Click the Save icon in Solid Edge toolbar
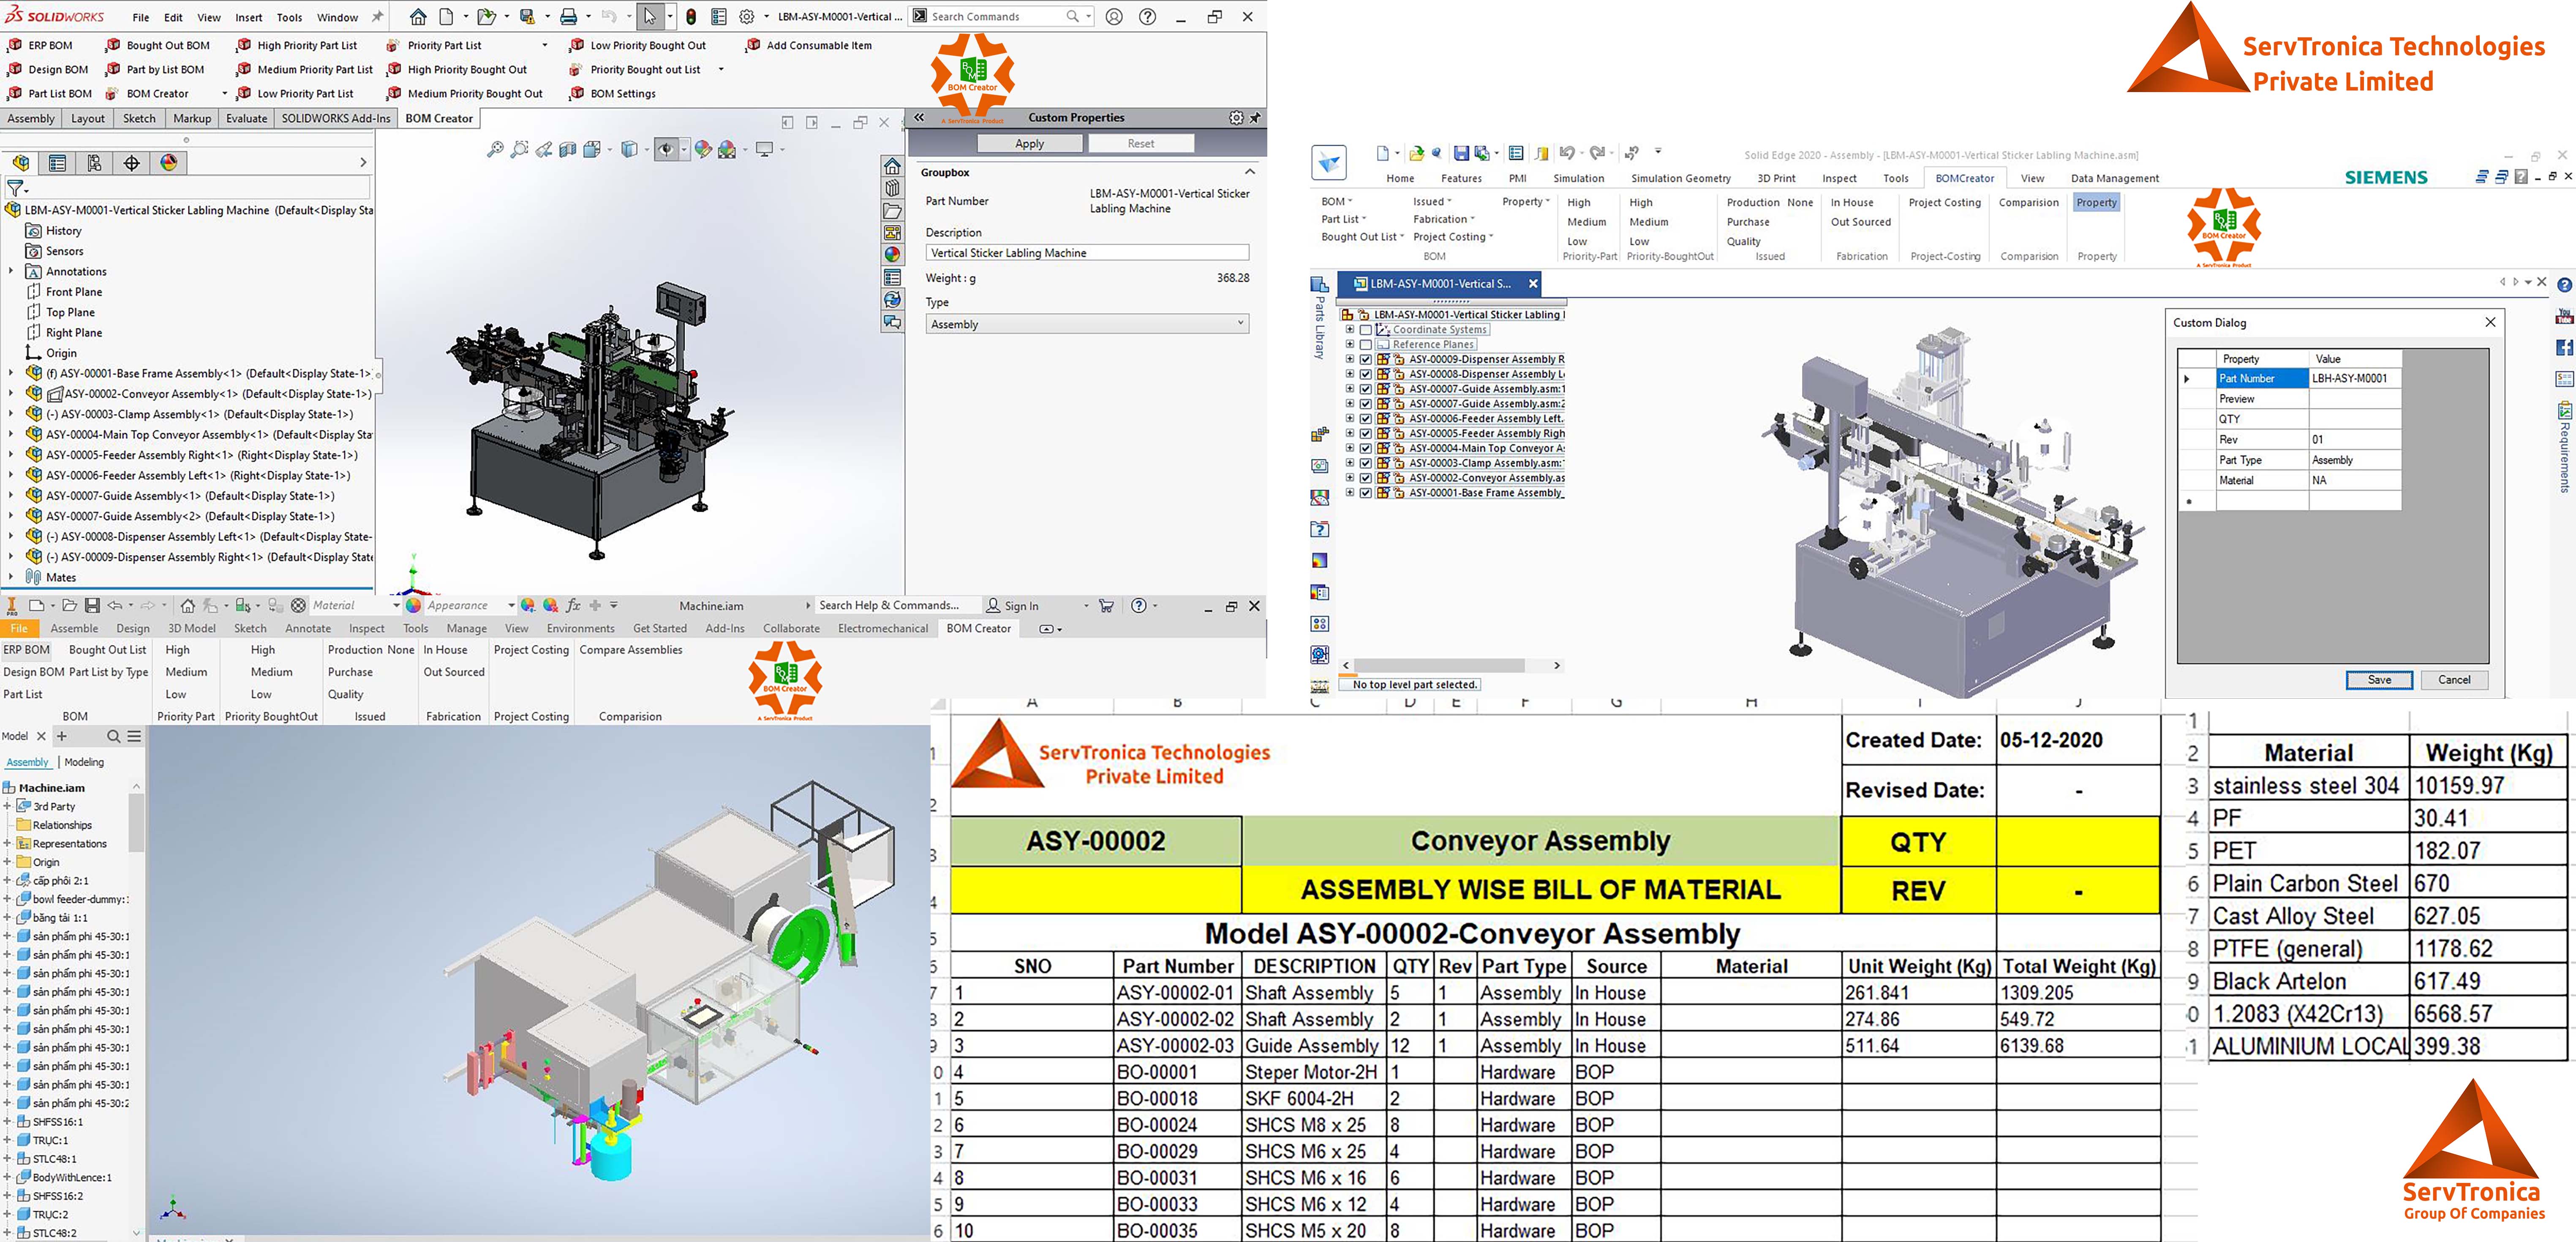This screenshot has width=2576, height=1242. pyautogui.click(x=1461, y=153)
